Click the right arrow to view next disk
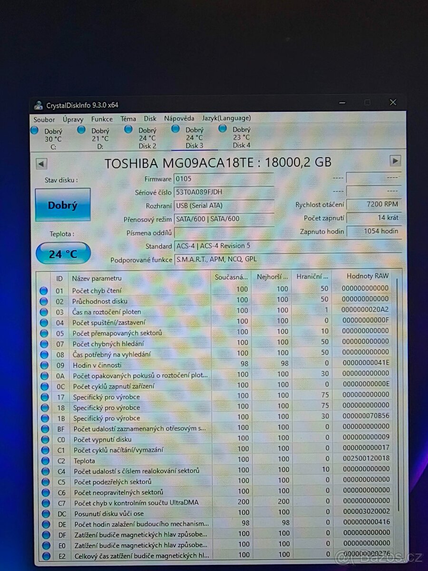The width and height of the screenshot is (428, 571). [395, 161]
